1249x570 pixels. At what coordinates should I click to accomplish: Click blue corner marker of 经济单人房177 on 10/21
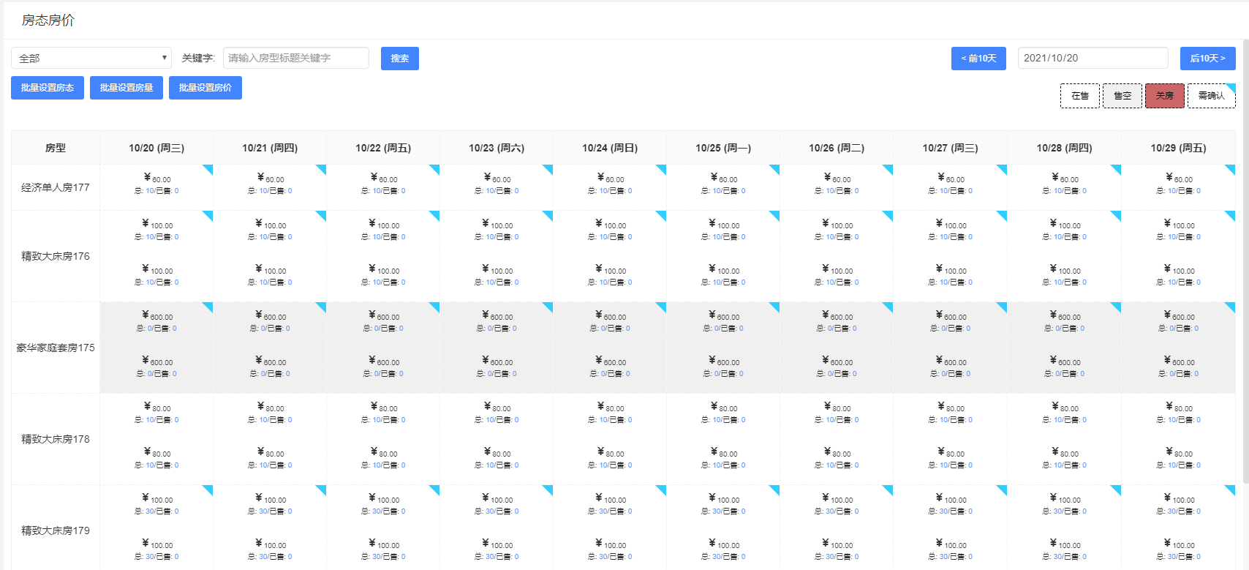(x=322, y=168)
